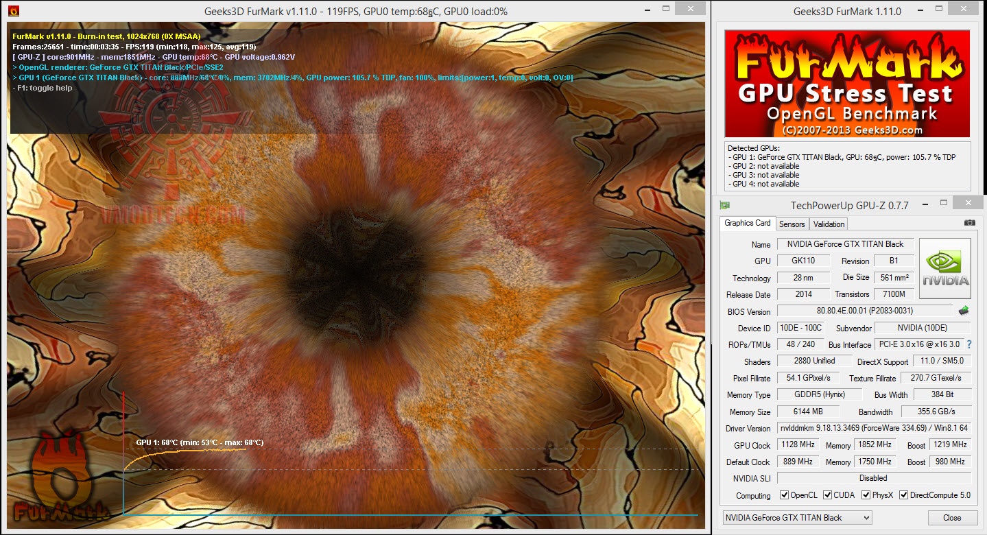The height and width of the screenshot is (535, 987).
Task: Click the GPU Clock field 1128 MHz
Action: [x=798, y=445]
